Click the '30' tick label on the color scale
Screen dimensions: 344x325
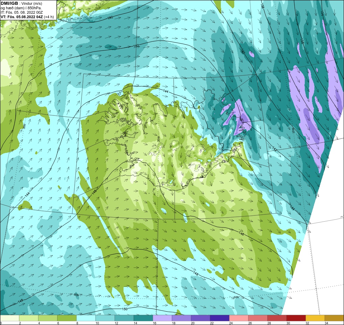pos(288,323)
